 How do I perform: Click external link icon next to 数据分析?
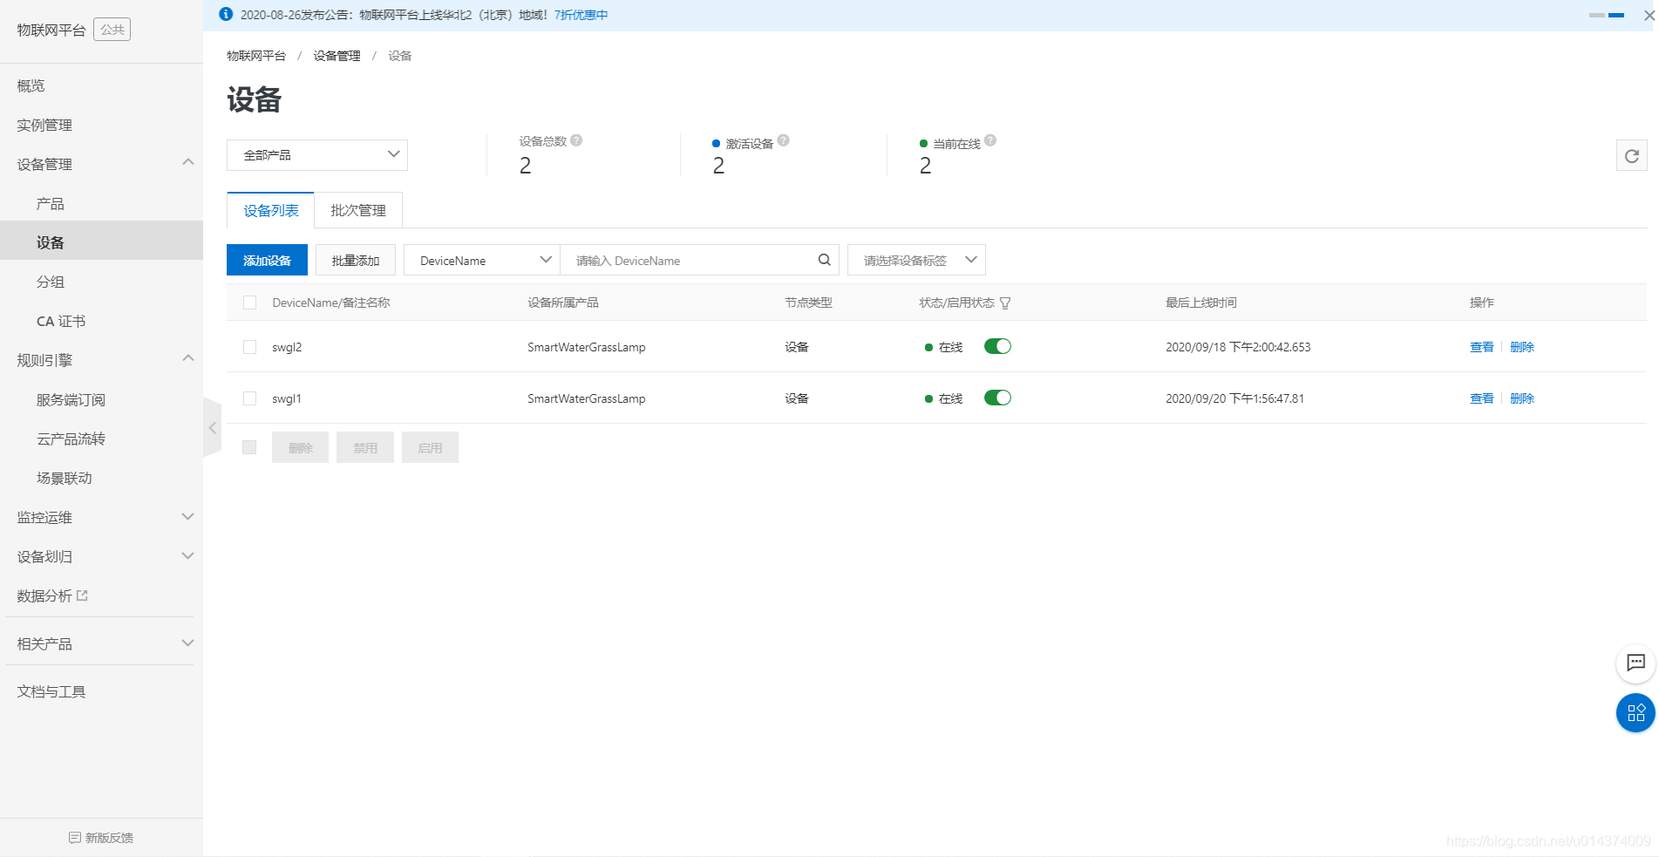pyautogui.click(x=83, y=595)
